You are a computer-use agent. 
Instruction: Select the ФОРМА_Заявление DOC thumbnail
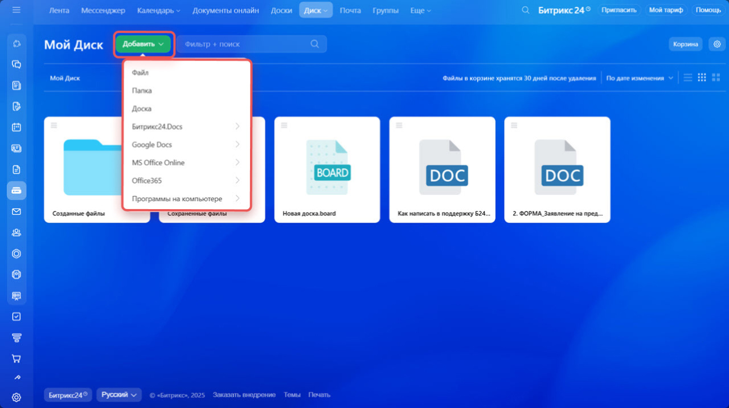click(x=559, y=168)
